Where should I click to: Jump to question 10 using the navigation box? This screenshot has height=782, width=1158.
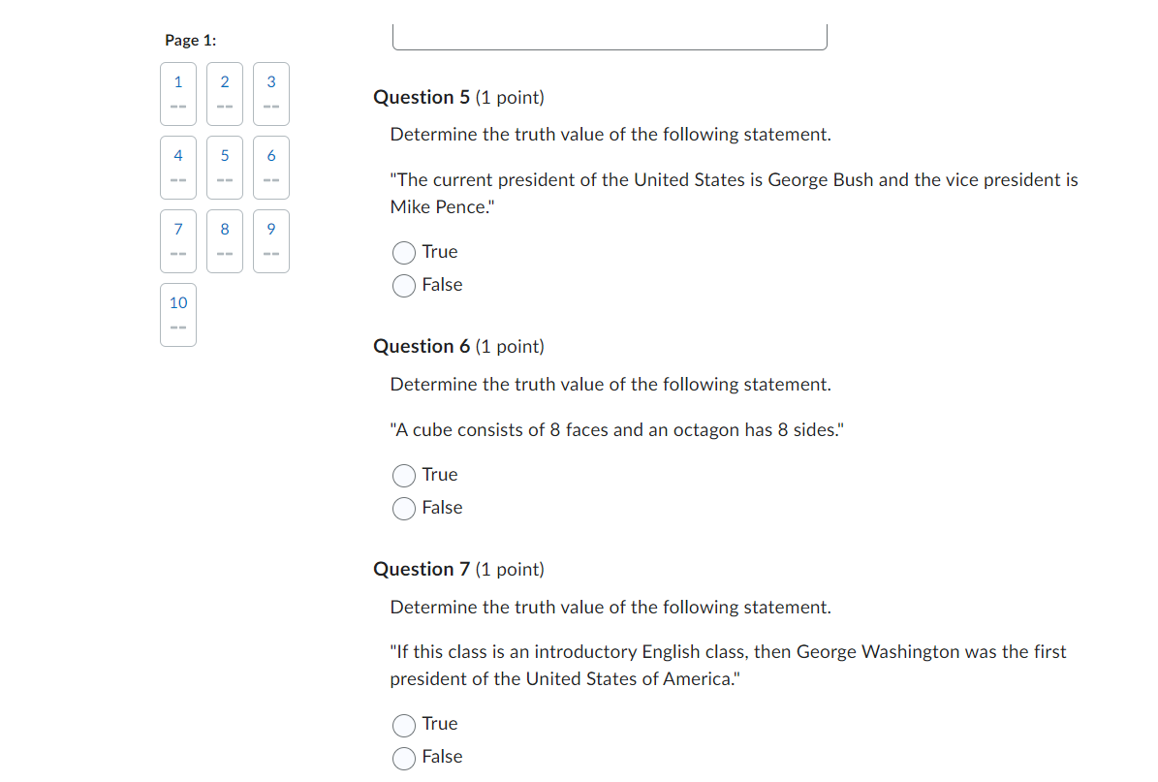coord(178,314)
